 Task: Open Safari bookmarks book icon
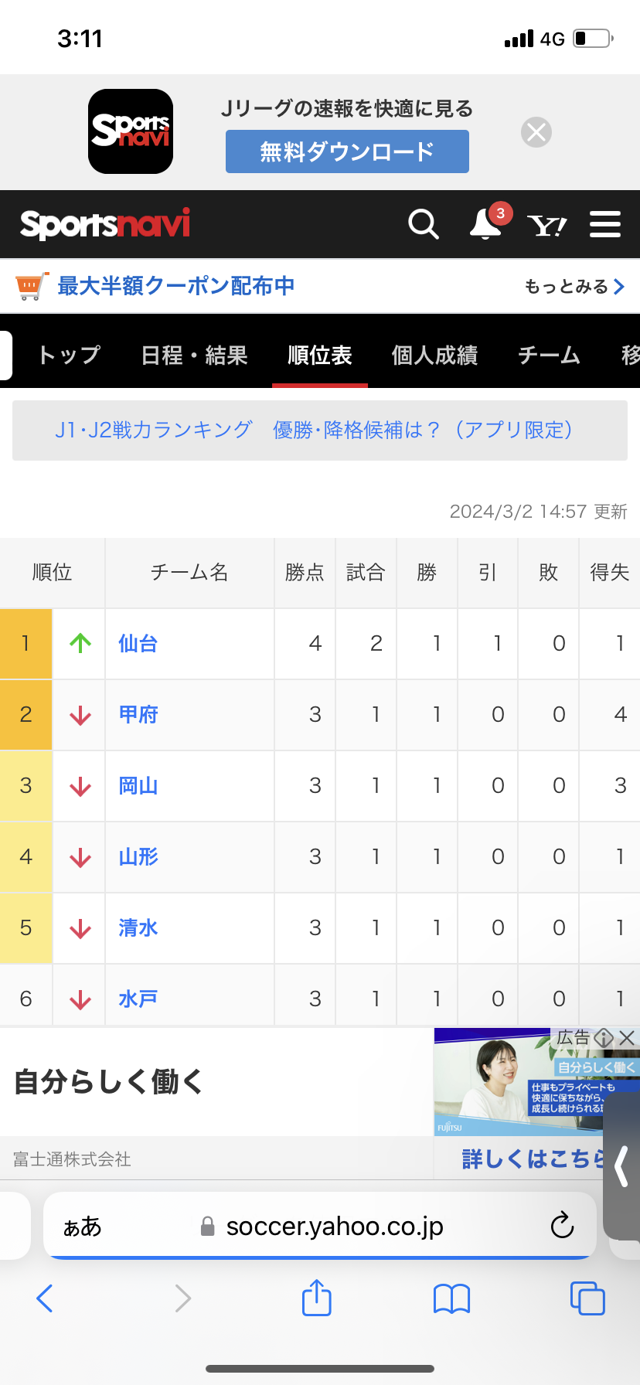452,1298
